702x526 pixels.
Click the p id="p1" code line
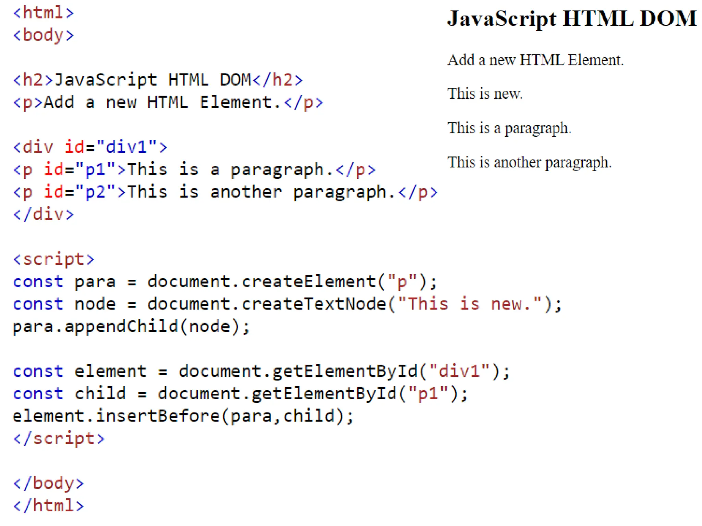coord(194,170)
